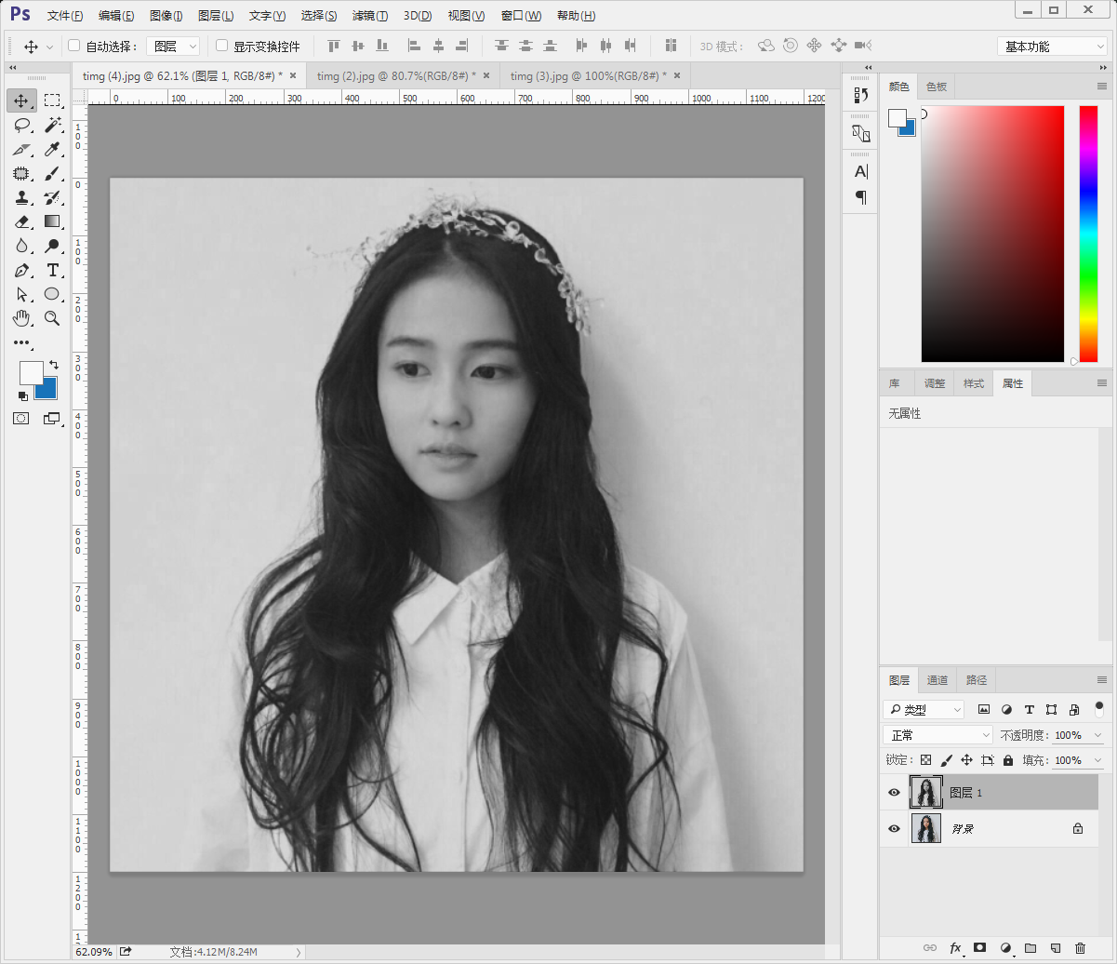1117x964 pixels.
Task: Switch to the 色板 tab
Action: click(x=936, y=87)
